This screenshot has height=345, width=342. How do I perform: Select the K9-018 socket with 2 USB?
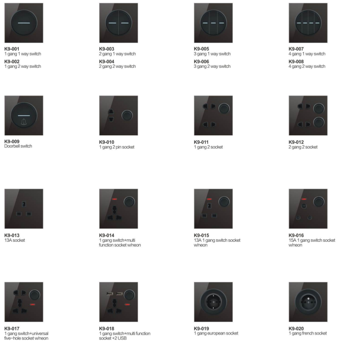119,302
